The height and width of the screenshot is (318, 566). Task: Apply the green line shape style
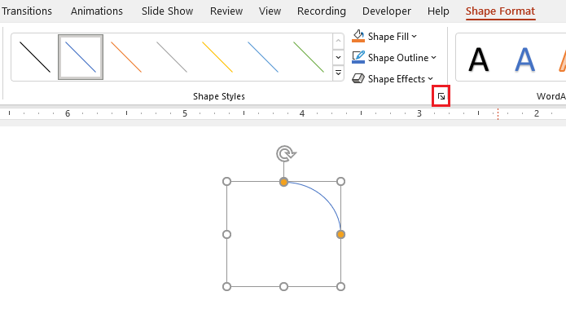tap(309, 57)
